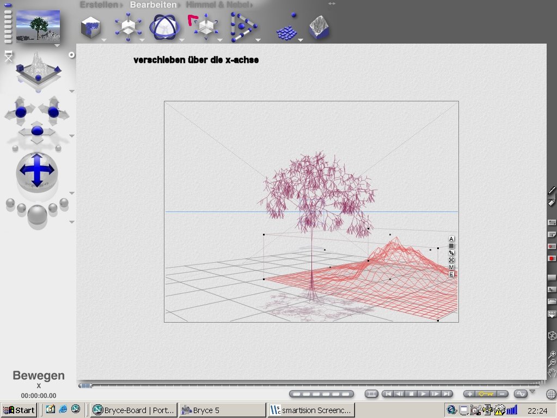The height and width of the screenshot is (418, 557).
Task: Click the add keyframe plus button
Action: pyautogui.click(x=470, y=394)
